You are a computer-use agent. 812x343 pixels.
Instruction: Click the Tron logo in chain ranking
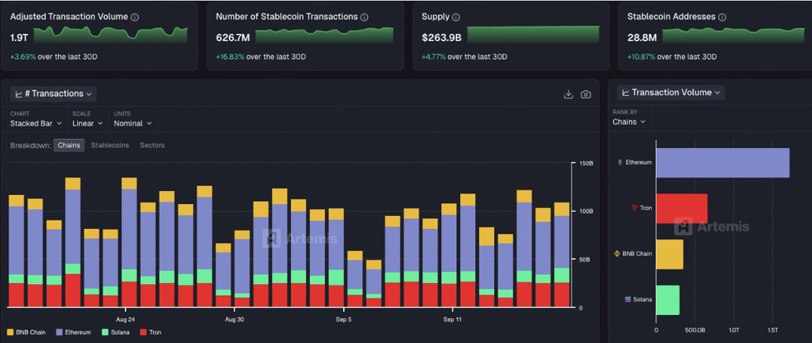pos(634,208)
